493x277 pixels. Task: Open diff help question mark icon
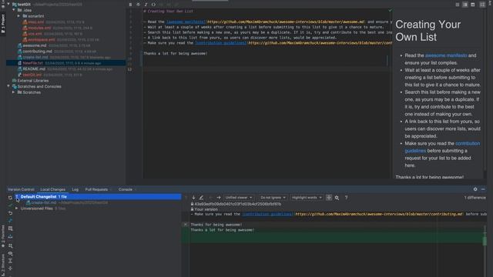[346, 198]
